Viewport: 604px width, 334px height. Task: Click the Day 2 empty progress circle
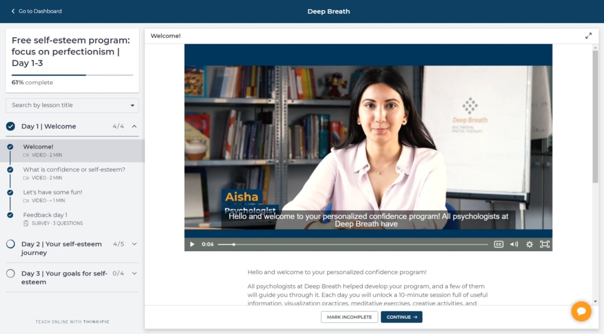click(x=11, y=244)
